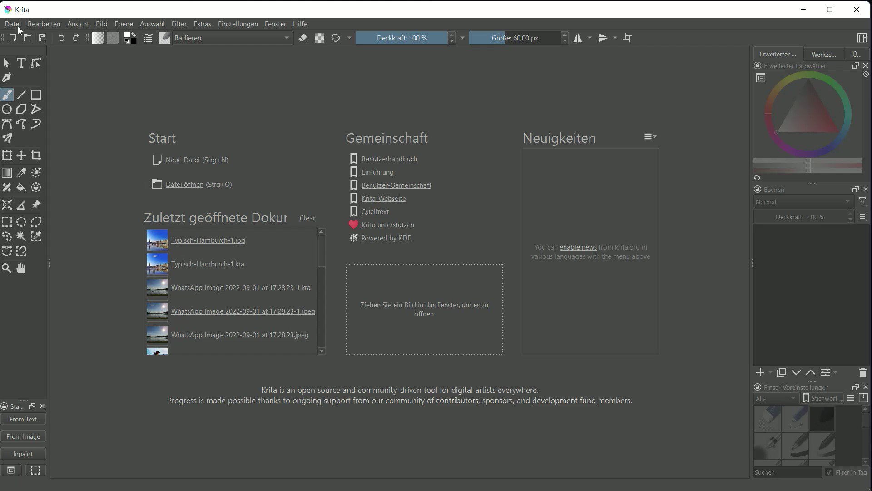Adjust the Deckkraft 100 % toolbar slider

pyautogui.click(x=401, y=38)
